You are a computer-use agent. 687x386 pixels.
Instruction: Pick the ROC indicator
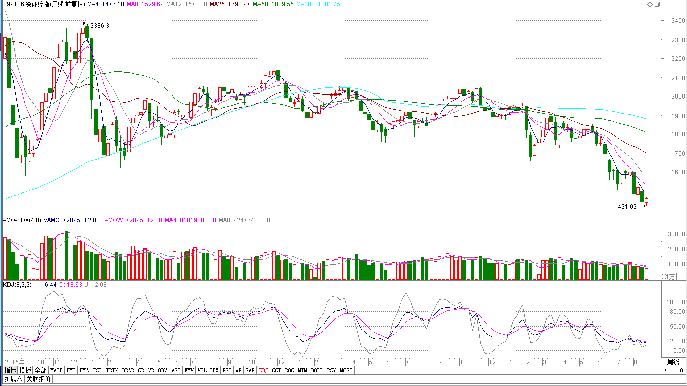click(x=289, y=370)
